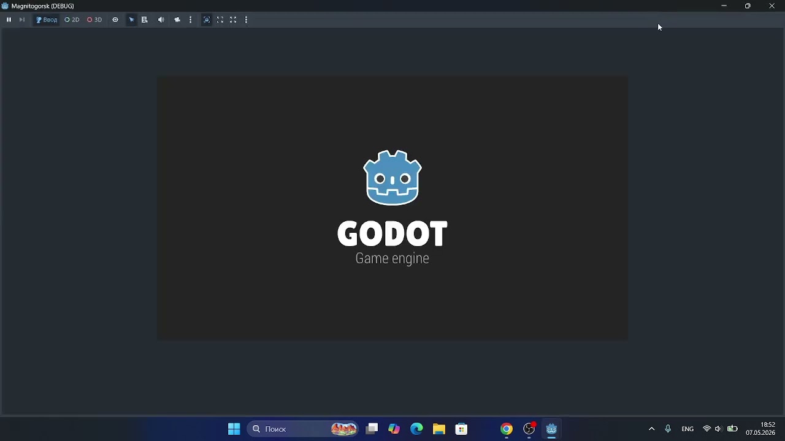Switch to Google Chrome on taskbar
This screenshot has width=785, height=441.
pyautogui.click(x=507, y=429)
